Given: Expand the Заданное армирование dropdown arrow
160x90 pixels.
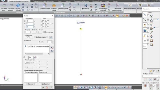Looking at the screenshot, I should coord(122,10).
